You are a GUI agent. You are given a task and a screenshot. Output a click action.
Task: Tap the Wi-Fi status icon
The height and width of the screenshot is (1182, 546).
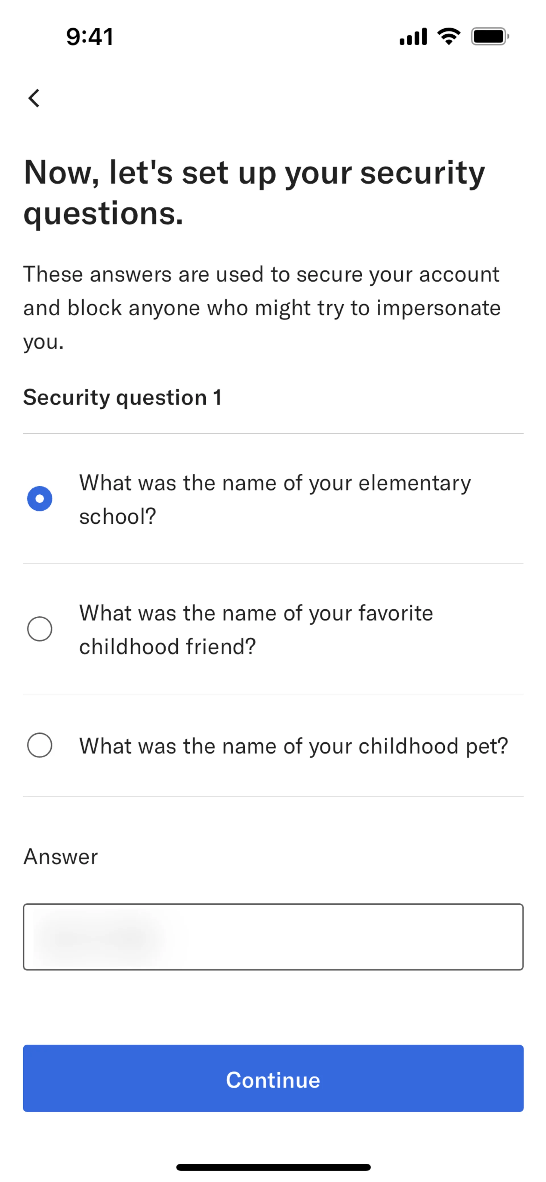448,37
